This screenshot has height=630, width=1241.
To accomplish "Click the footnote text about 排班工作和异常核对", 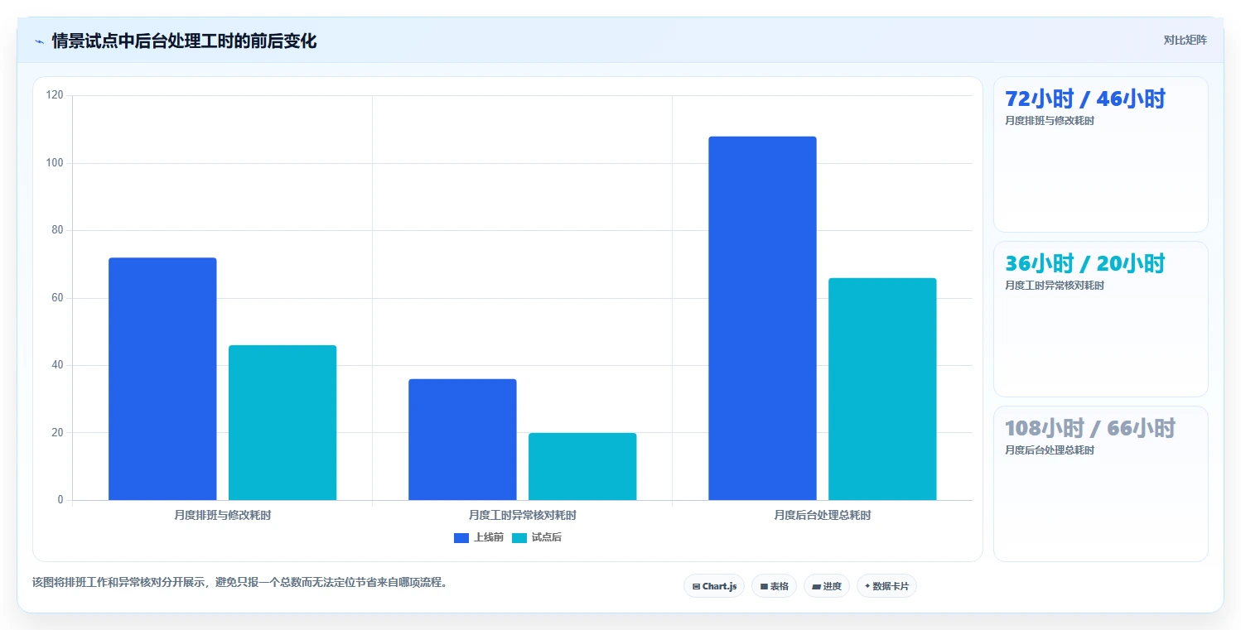I will (x=243, y=583).
